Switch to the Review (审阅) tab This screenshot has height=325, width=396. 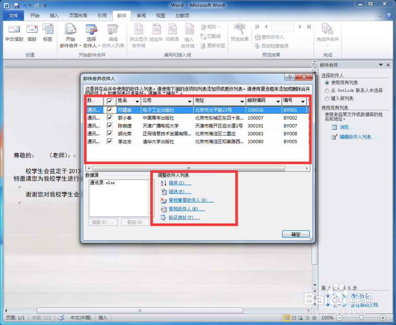click(x=141, y=16)
